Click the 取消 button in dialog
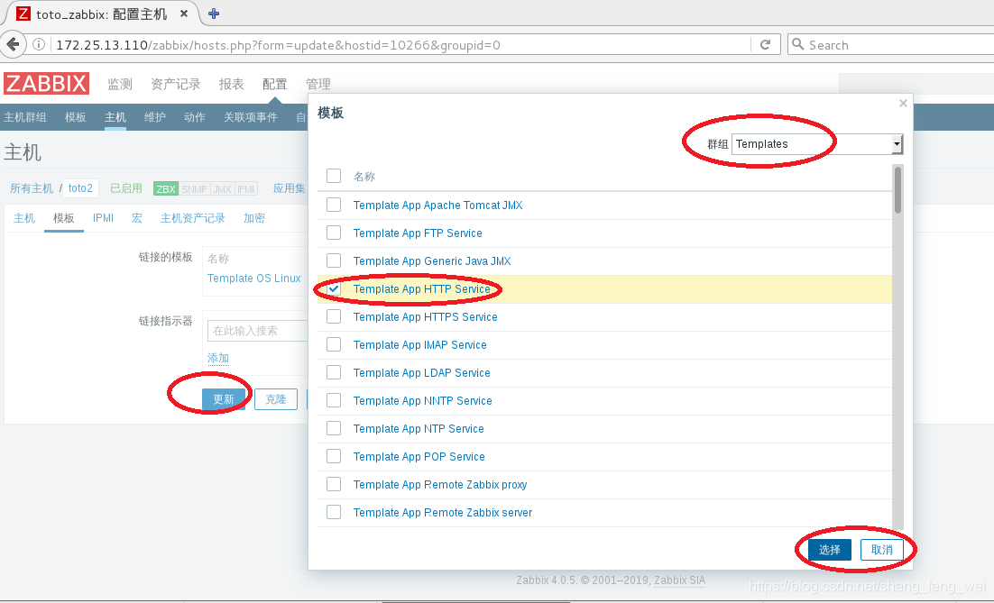Image resolution: width=994 pixels, height=603 pixels. 882,550
